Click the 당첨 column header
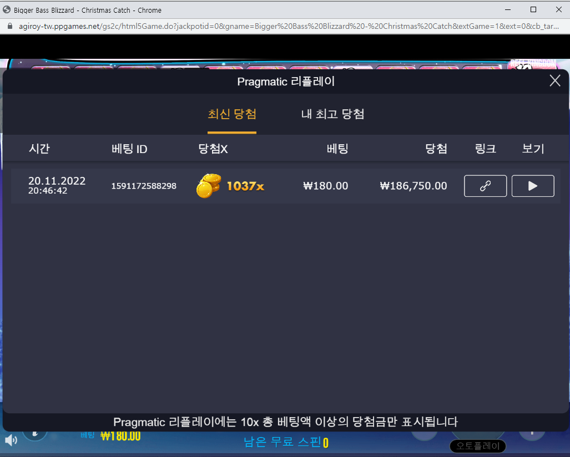Viewport: 570px width, 457px height. [x=436, y=149]
